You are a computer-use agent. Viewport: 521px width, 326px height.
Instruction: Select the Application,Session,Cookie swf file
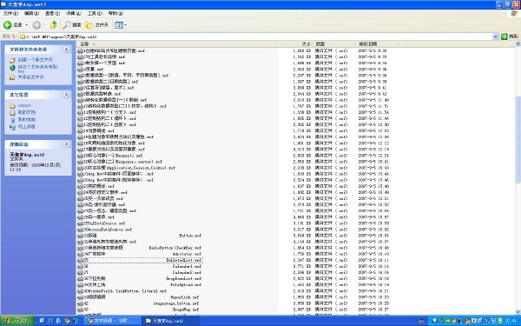[x=129, y=168]
